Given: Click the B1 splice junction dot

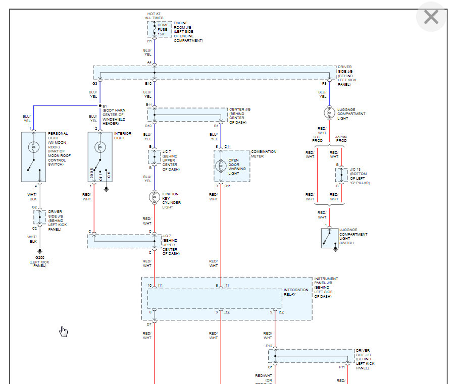Looking at the screenshot, I should 100,106.
